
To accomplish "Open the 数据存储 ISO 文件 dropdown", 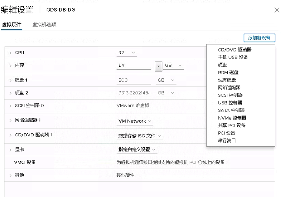I will [x=140, y=136].
